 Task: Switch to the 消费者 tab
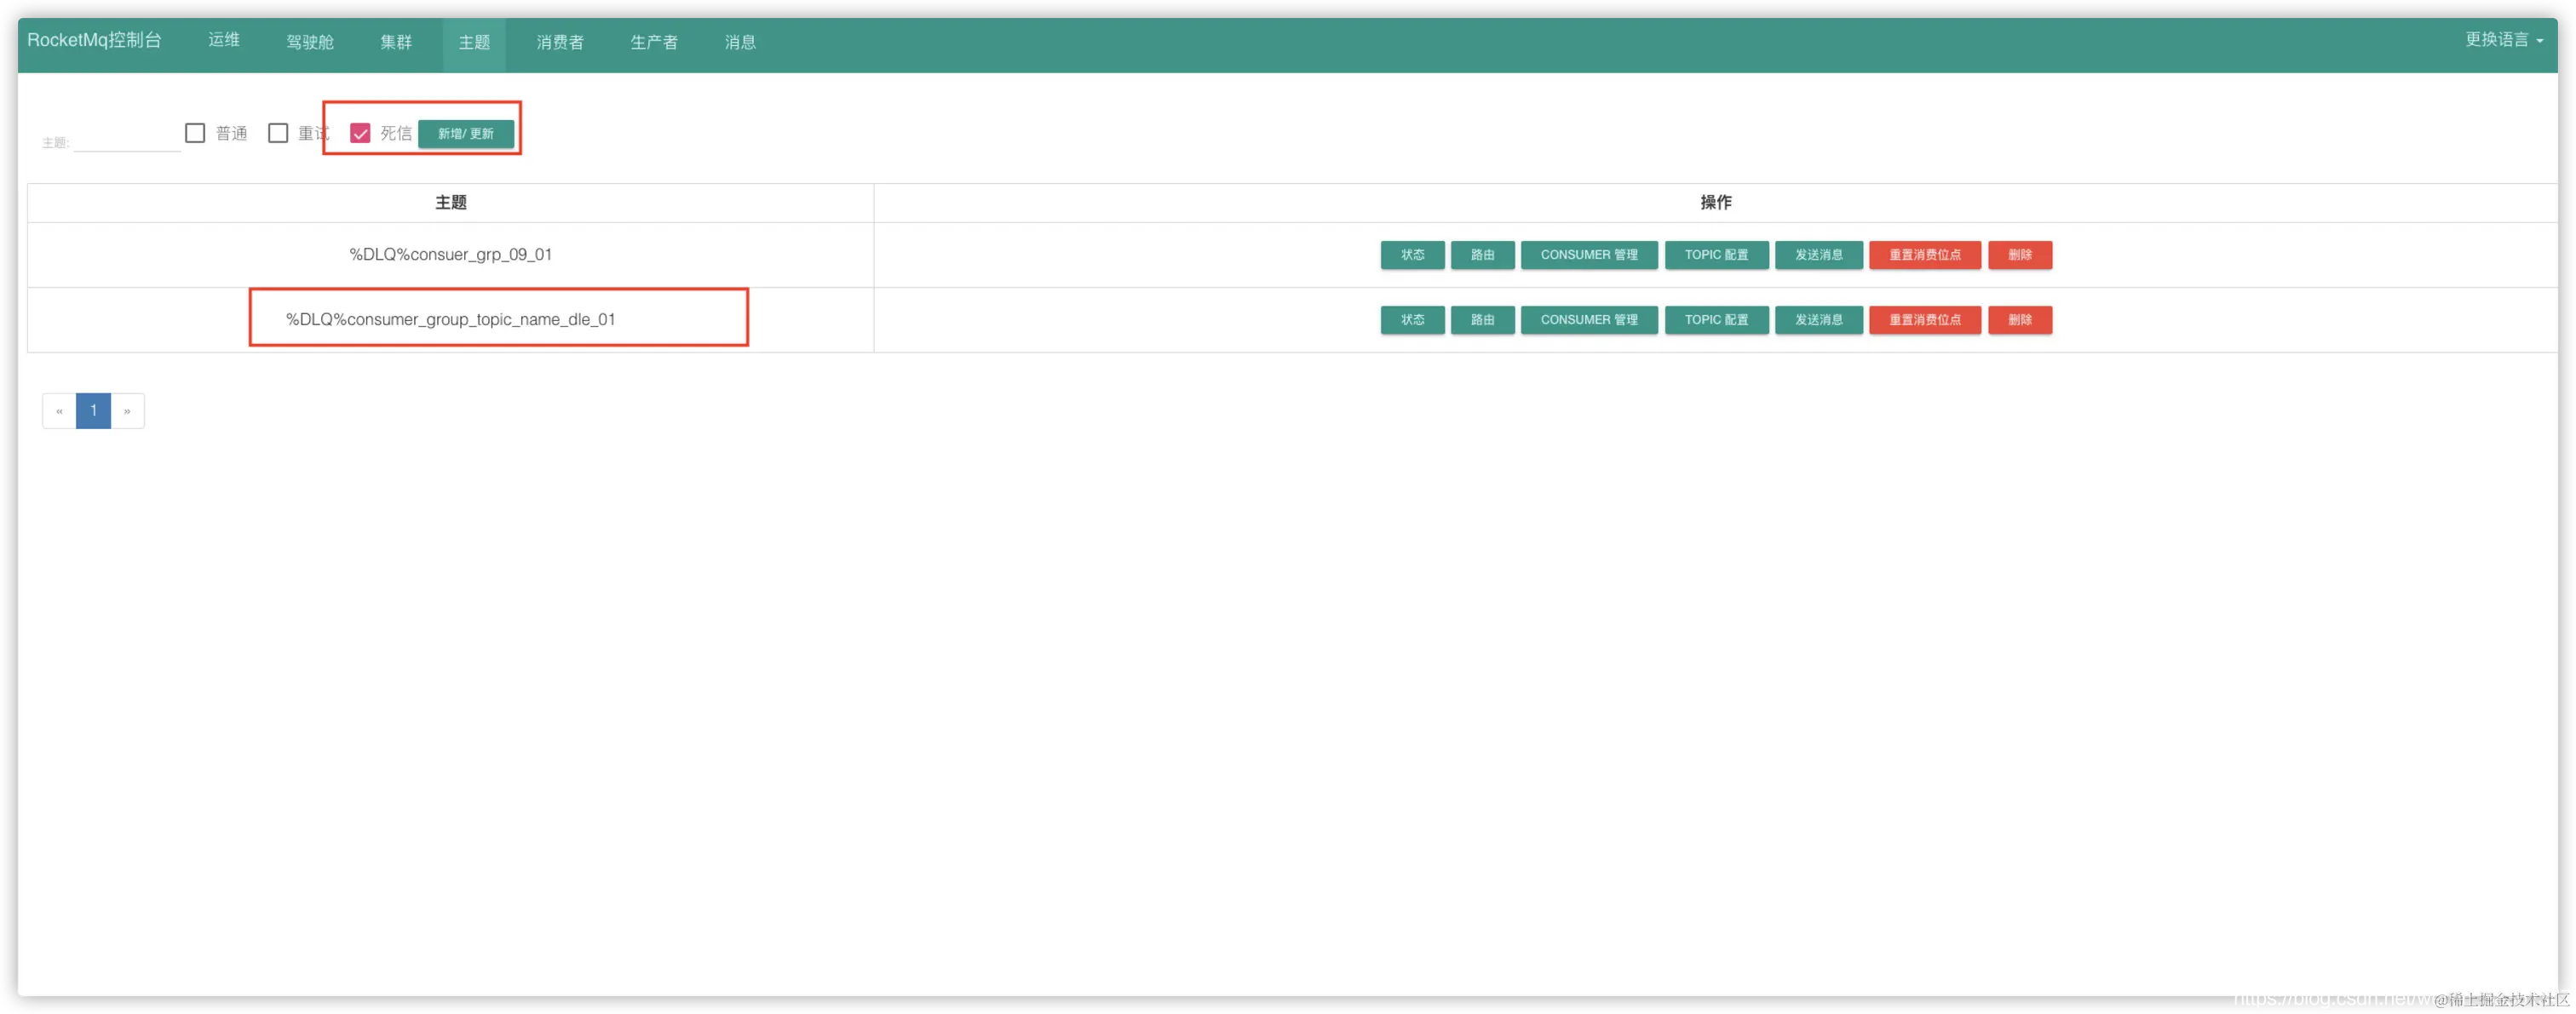pos(559,42)
